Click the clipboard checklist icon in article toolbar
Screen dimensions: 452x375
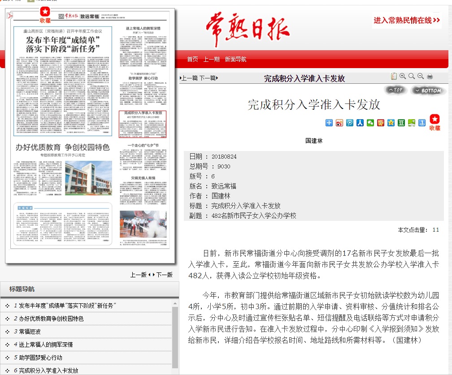(x=394, y=76)
